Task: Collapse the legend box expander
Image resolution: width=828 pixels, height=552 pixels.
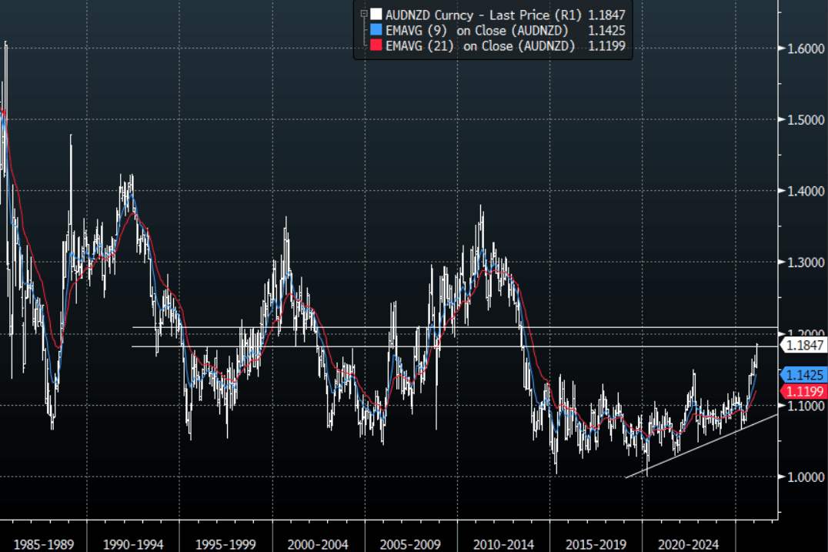Action: pyautogui.click(x=364, y=14)
